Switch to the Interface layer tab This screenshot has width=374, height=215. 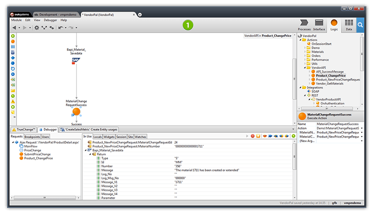click(x=319, y=25)
